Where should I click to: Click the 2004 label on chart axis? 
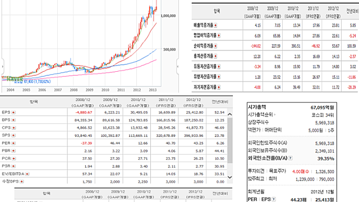pos(11,90)
